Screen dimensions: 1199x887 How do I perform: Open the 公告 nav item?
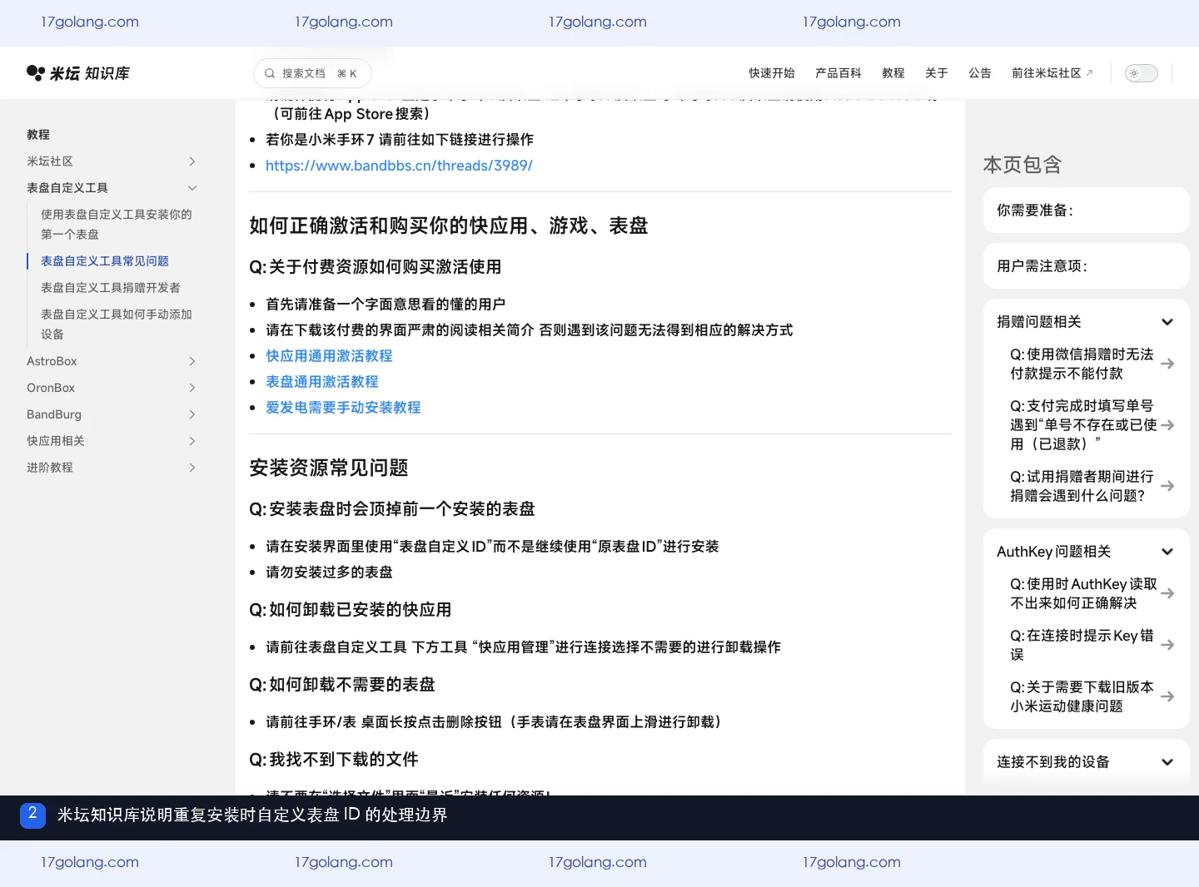point(980,73)
